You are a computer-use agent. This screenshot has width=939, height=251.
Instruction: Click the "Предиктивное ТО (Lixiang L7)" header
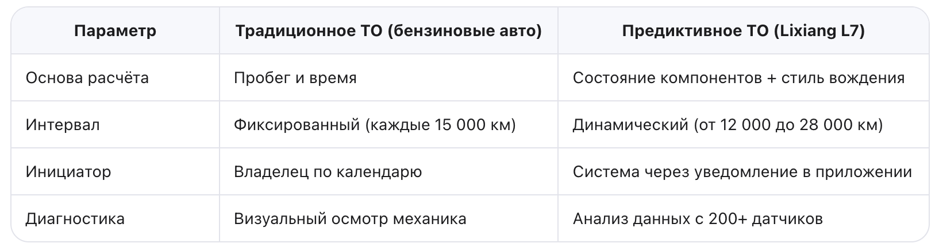(x=743, y=31)
